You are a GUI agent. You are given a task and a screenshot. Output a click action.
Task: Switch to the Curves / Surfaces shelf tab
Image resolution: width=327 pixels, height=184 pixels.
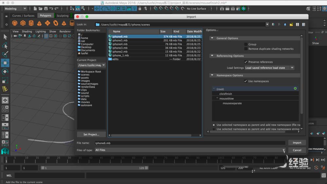click(23, 15)
